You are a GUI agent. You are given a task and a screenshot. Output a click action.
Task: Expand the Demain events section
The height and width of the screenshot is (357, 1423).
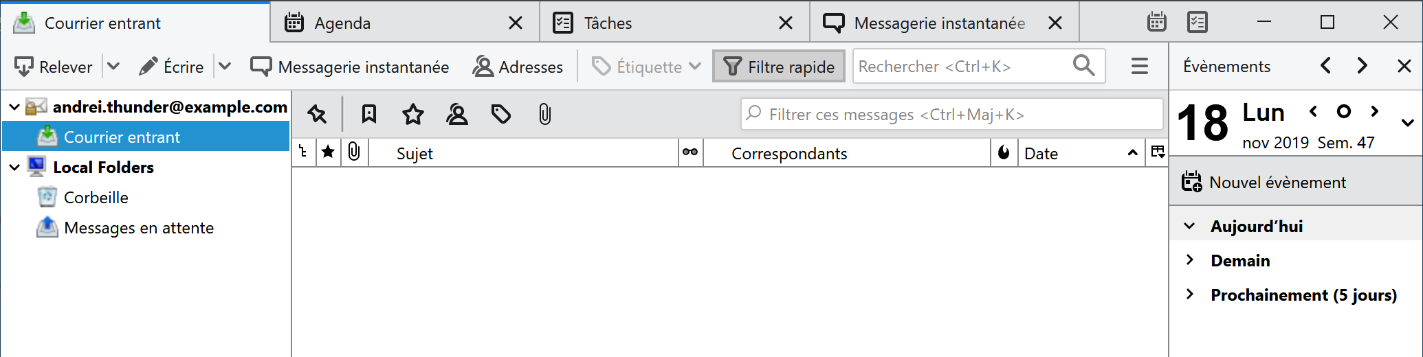click(1190, 260)
